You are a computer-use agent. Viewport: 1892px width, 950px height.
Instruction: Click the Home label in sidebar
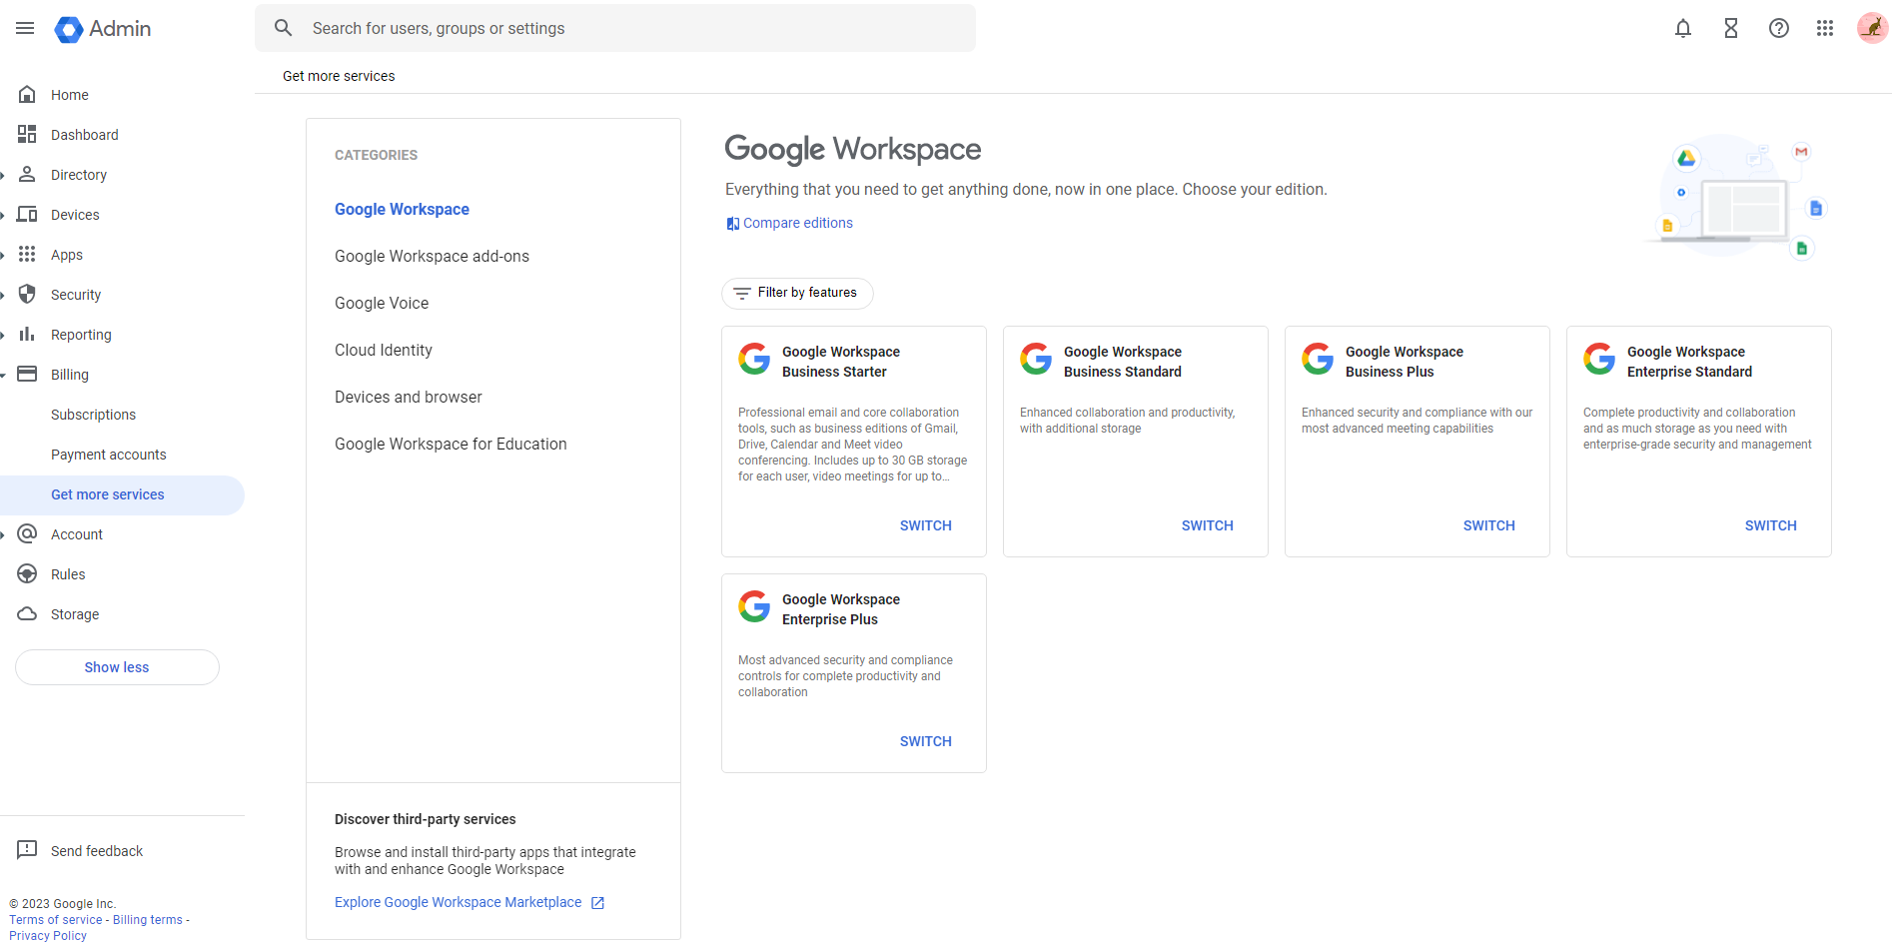(x=70, y=95)
